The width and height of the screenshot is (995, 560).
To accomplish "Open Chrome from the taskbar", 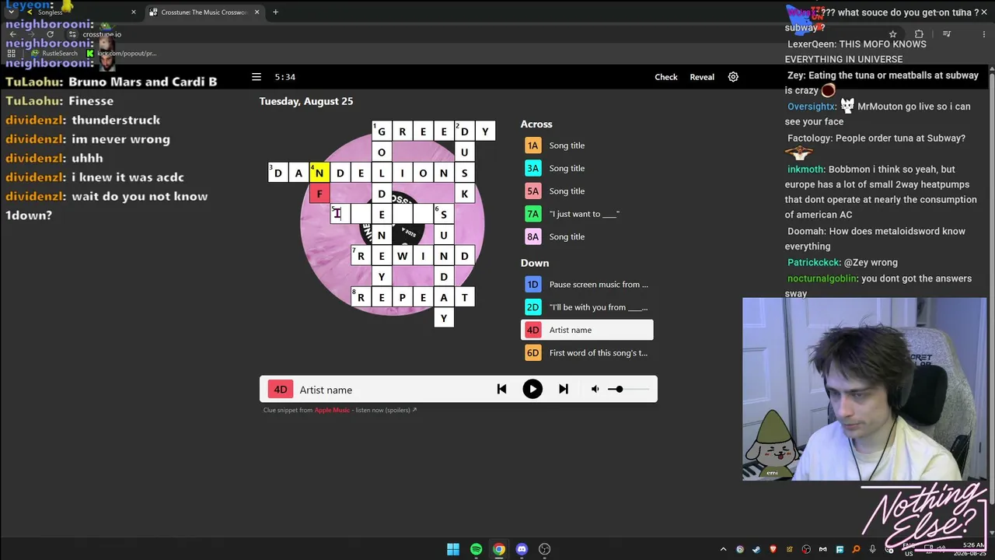I will coord(499,550).
